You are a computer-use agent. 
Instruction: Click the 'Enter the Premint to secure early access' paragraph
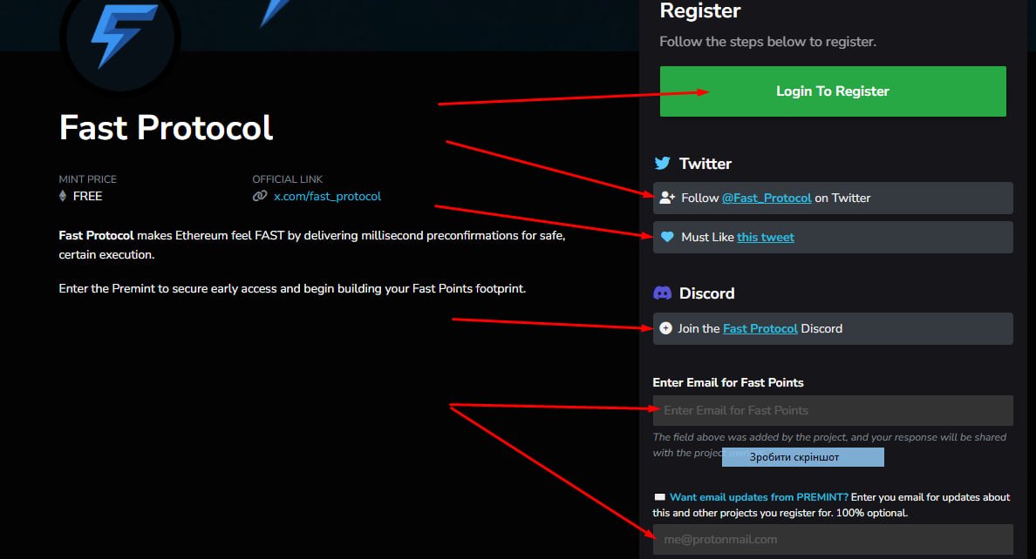click(292, 288)
